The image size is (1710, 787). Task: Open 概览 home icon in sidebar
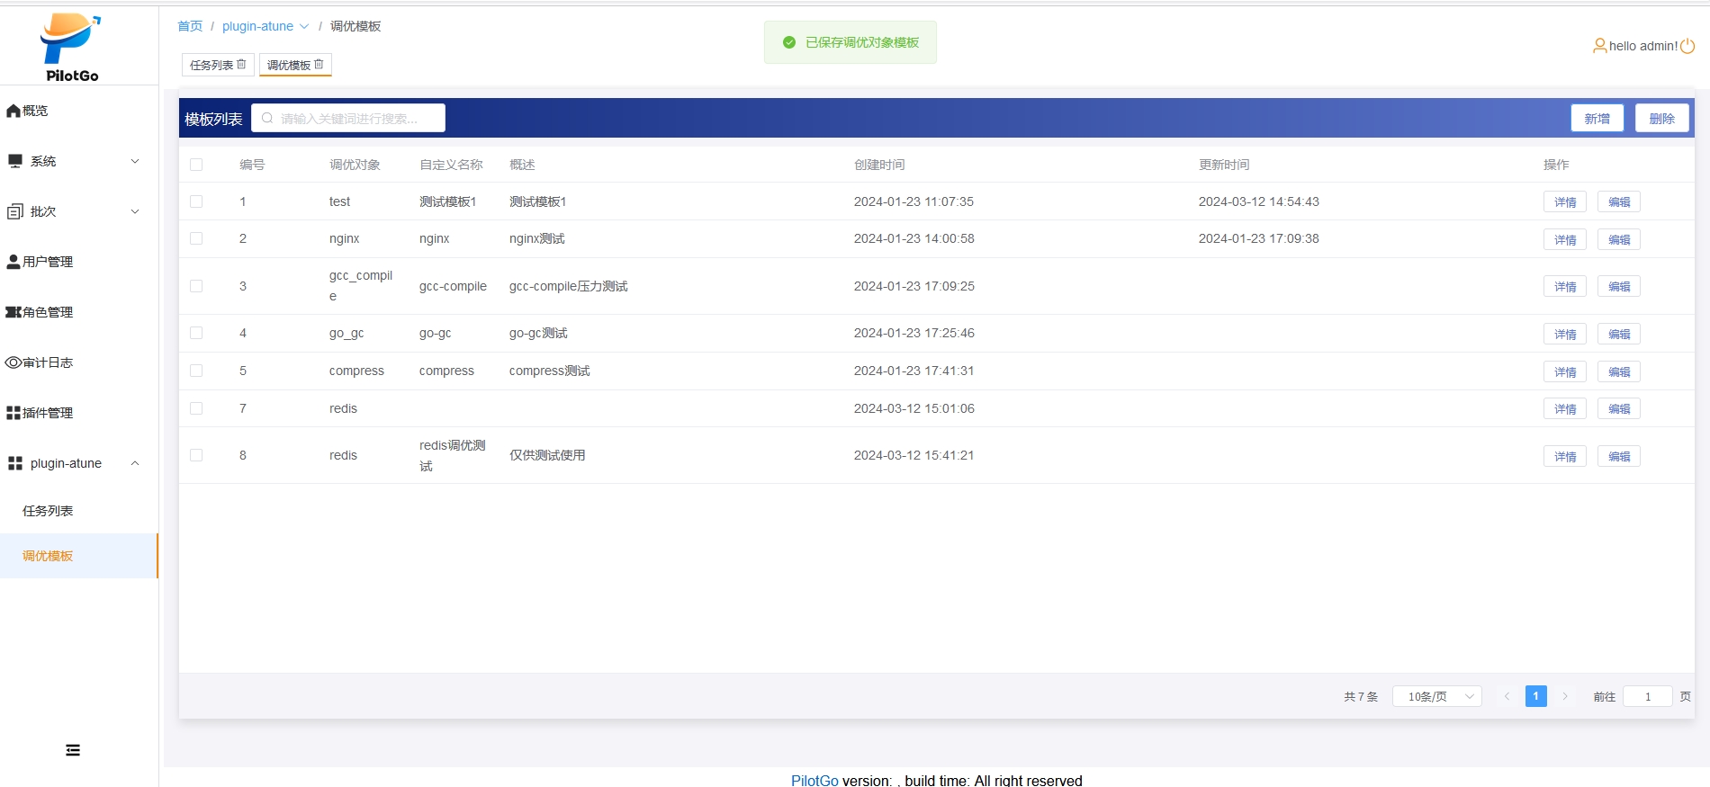click(x=13, y=111)
